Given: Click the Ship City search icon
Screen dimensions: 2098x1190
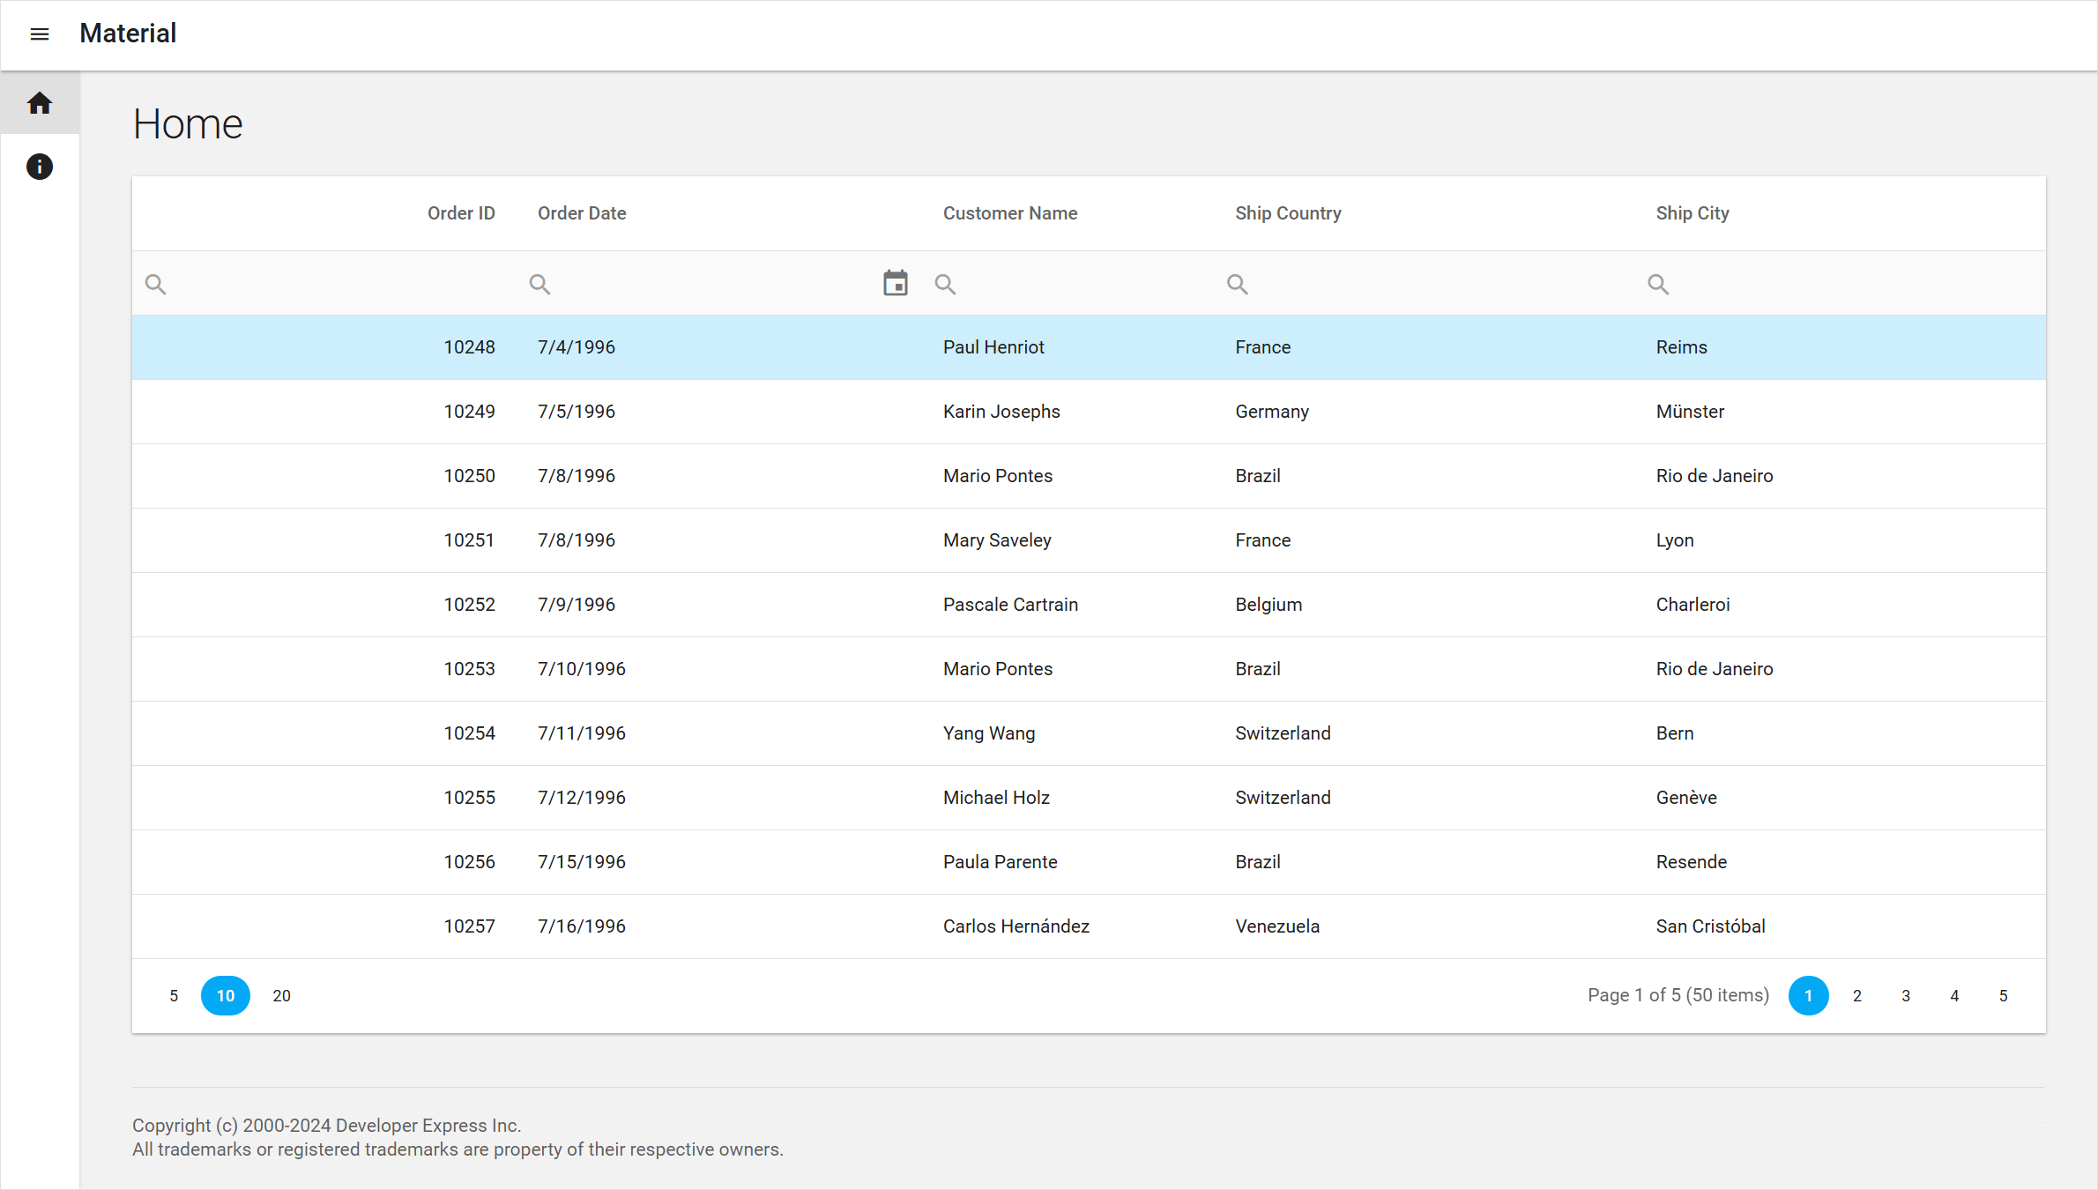Looking at the screenshot, I should pos(1656,283).
